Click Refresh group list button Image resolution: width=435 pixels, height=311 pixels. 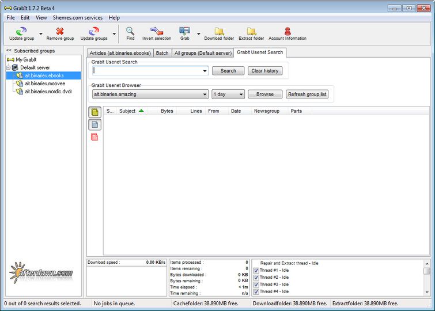(307, 94)
